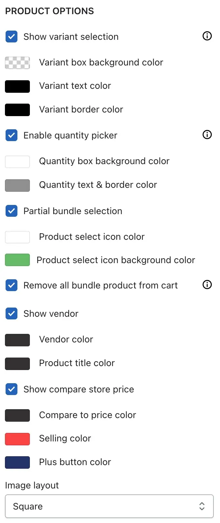Click the red Selling color swatch
The width and height of the screenshot is (220, 523).
[x=17, y=439]
